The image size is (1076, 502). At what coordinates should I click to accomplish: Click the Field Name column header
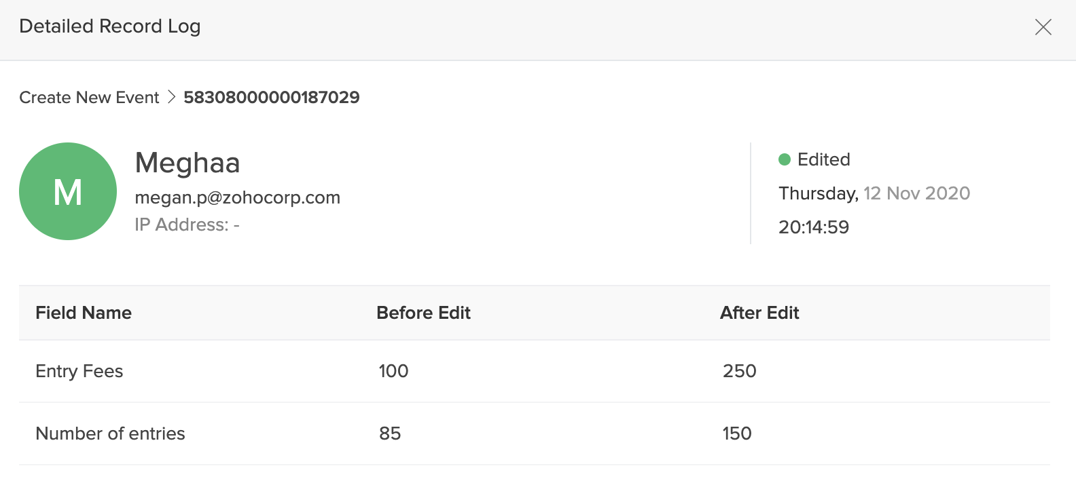click(84, 313)
